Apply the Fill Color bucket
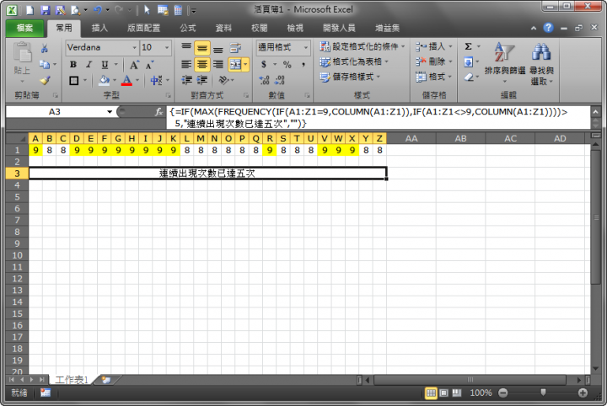Screen dimensions: 607x406 coord(104,80)
